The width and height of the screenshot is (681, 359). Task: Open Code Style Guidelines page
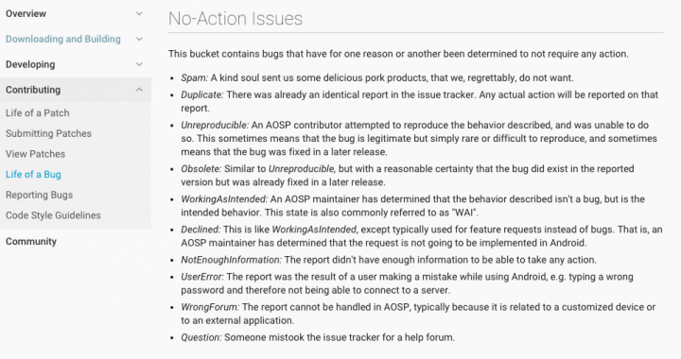[53, 215]
